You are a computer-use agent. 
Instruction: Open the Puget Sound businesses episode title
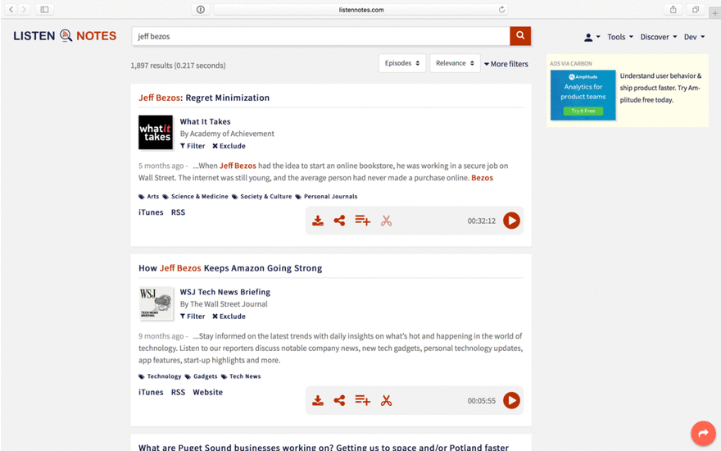pos(324,447)
